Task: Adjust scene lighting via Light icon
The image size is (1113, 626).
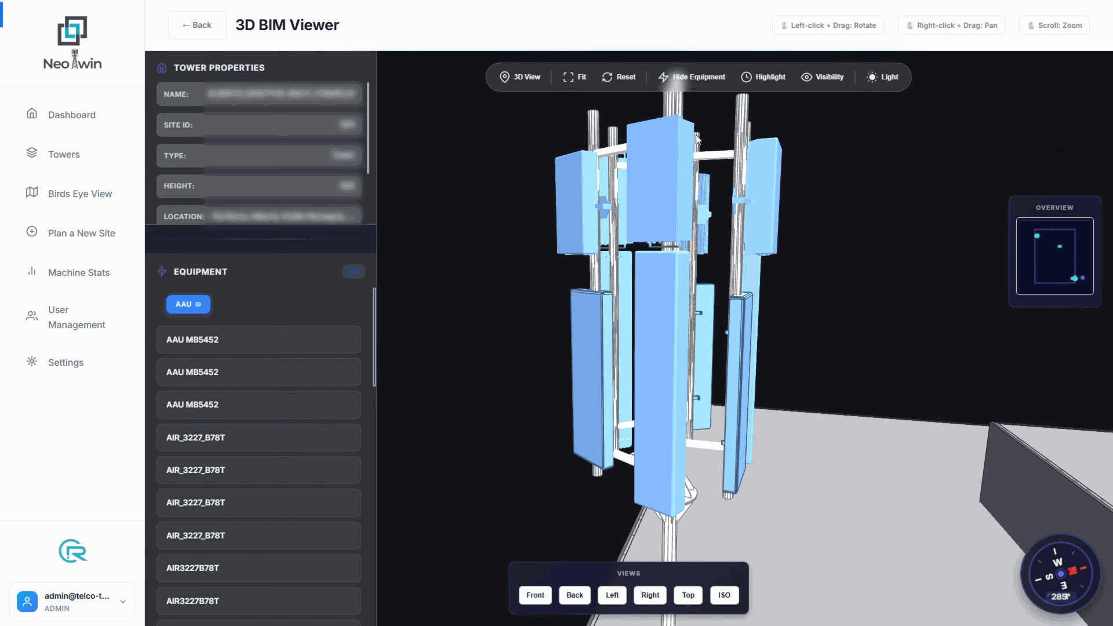Action: (x=882, y=77)
